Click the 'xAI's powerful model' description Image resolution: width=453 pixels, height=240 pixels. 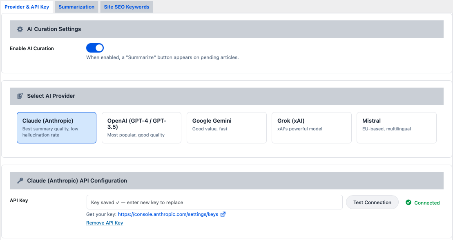[299, 129]
